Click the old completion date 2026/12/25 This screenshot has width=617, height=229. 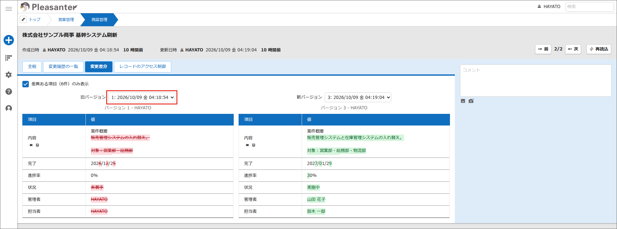tap(103, 164)
